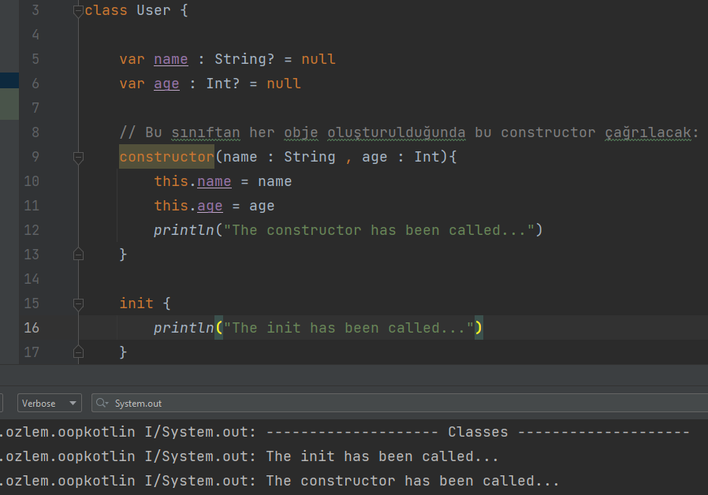Place cursor on the constructor keyword
708x495 pixels.
[x=166, y=157]
